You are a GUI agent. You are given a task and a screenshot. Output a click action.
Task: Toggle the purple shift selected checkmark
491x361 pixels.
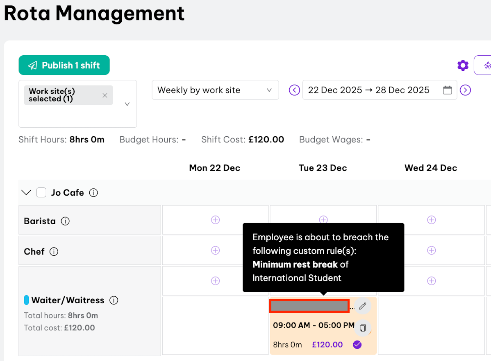(357, 345)
